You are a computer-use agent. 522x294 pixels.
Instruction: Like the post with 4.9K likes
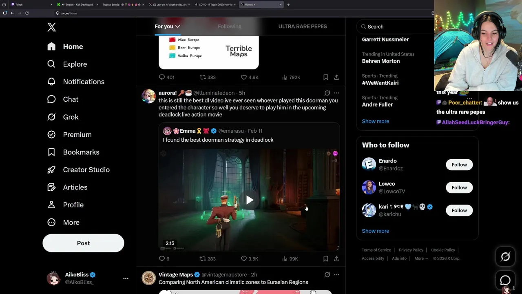(250, 77)
